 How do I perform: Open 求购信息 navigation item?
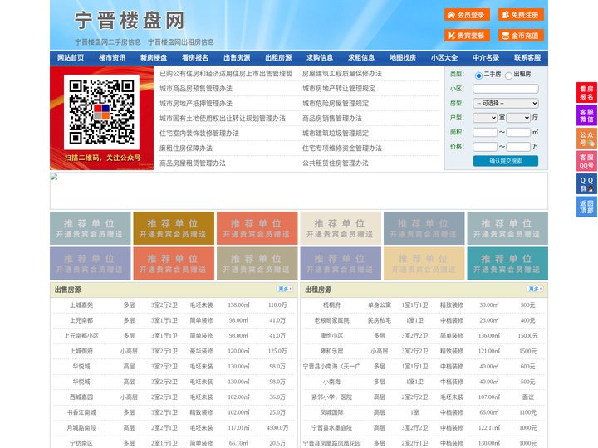pos(320,57)
